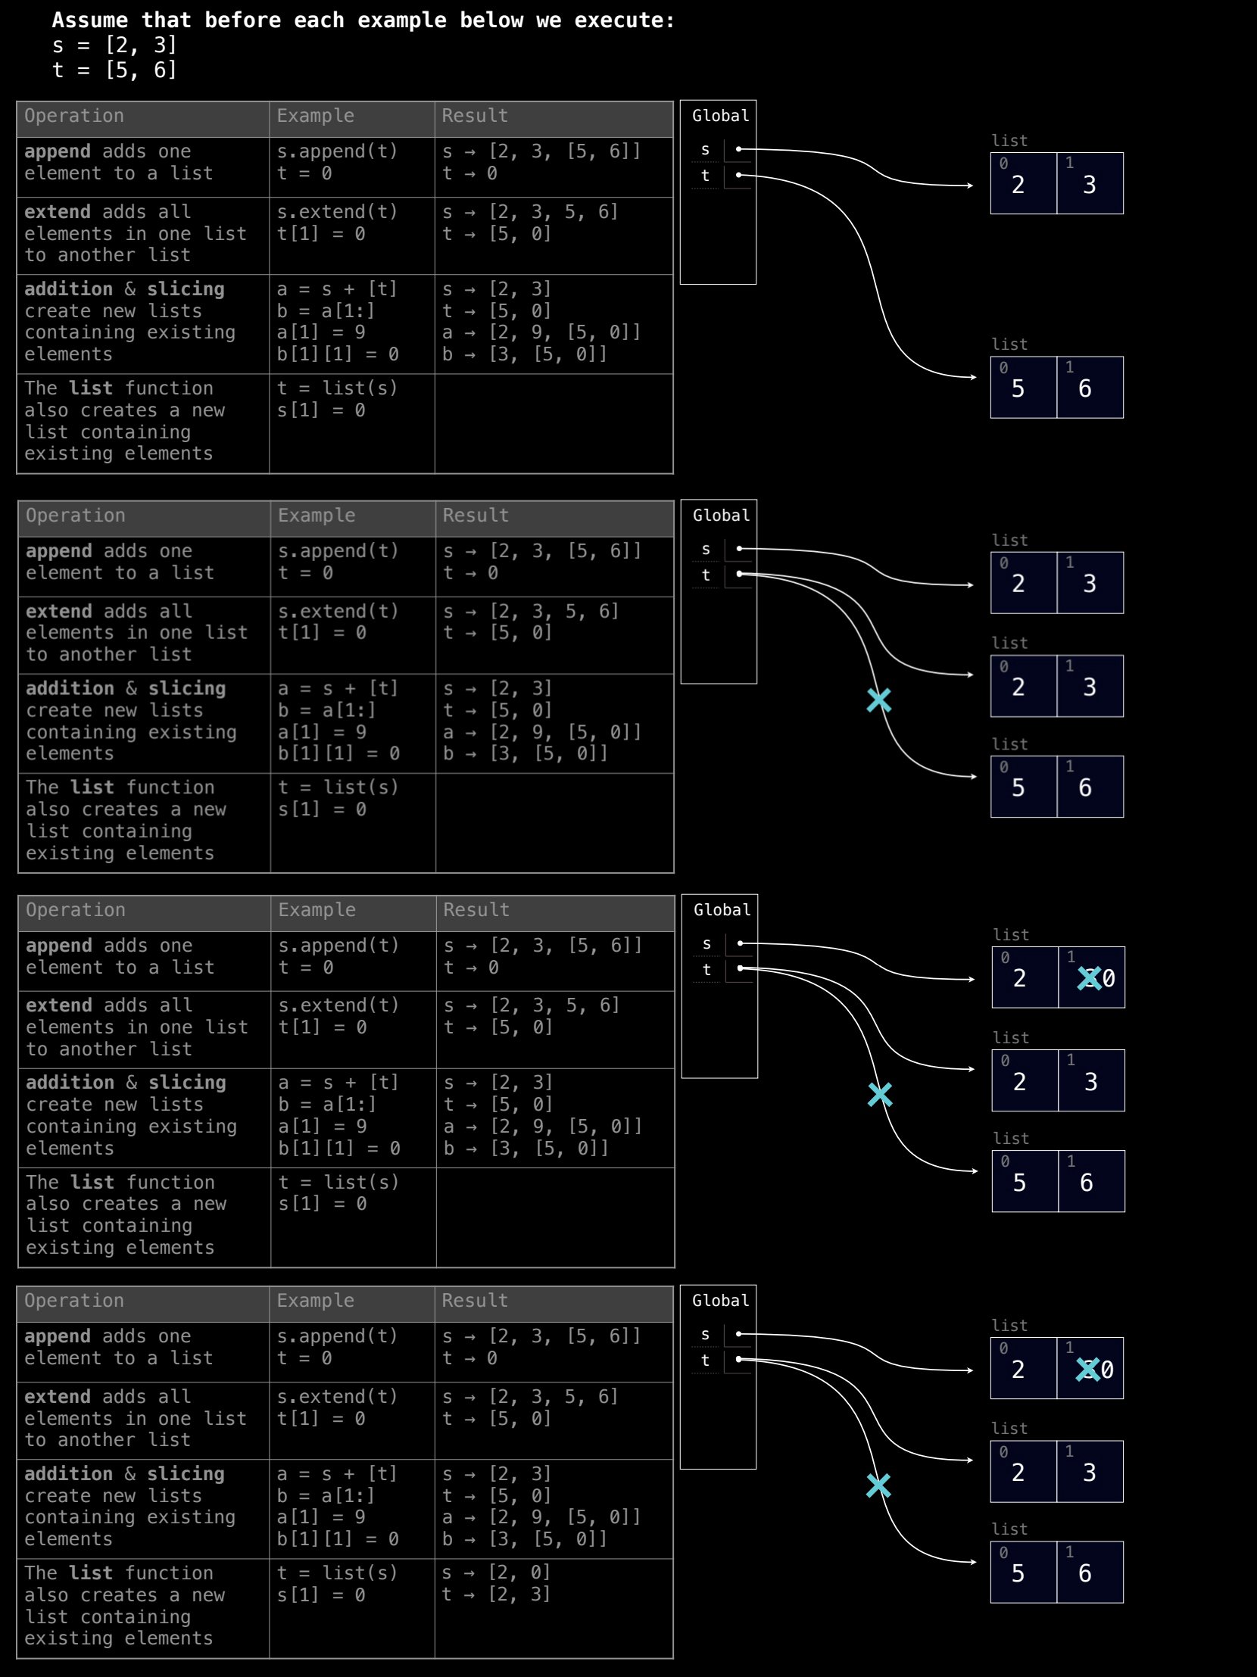Click 's.append(t)' in the first table
The width and height of the screenshot is (1257, 1677).
(x=338, y=151)
